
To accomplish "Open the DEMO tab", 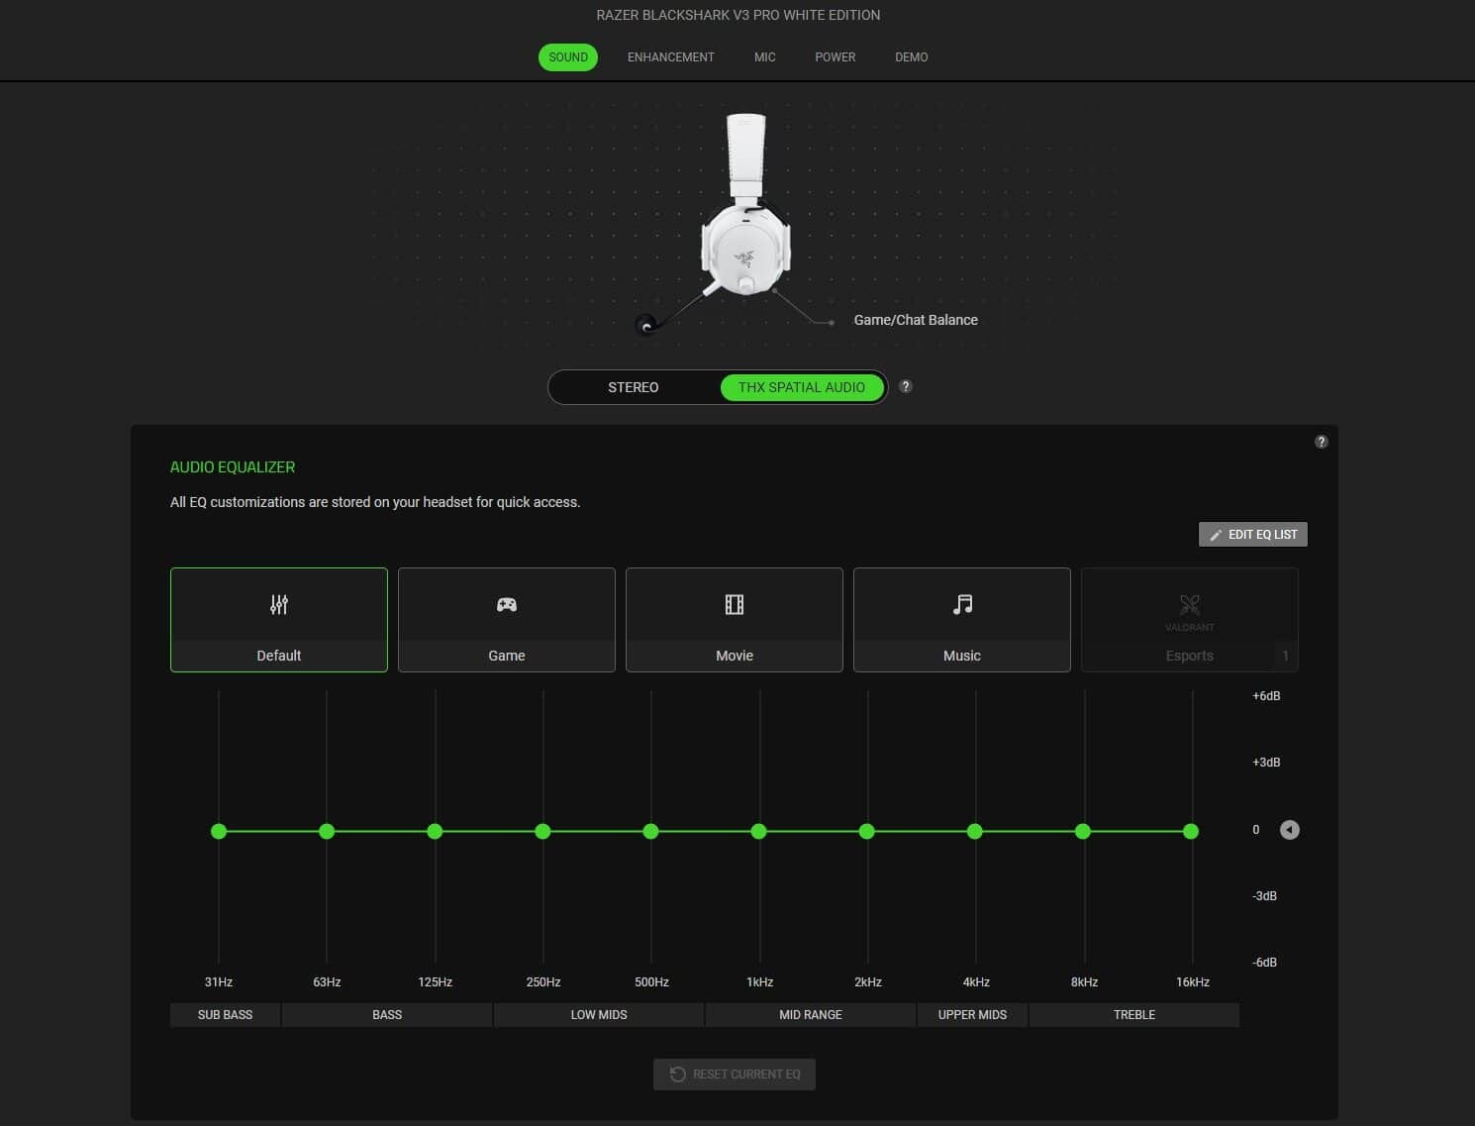I will (x=911, y=57).
